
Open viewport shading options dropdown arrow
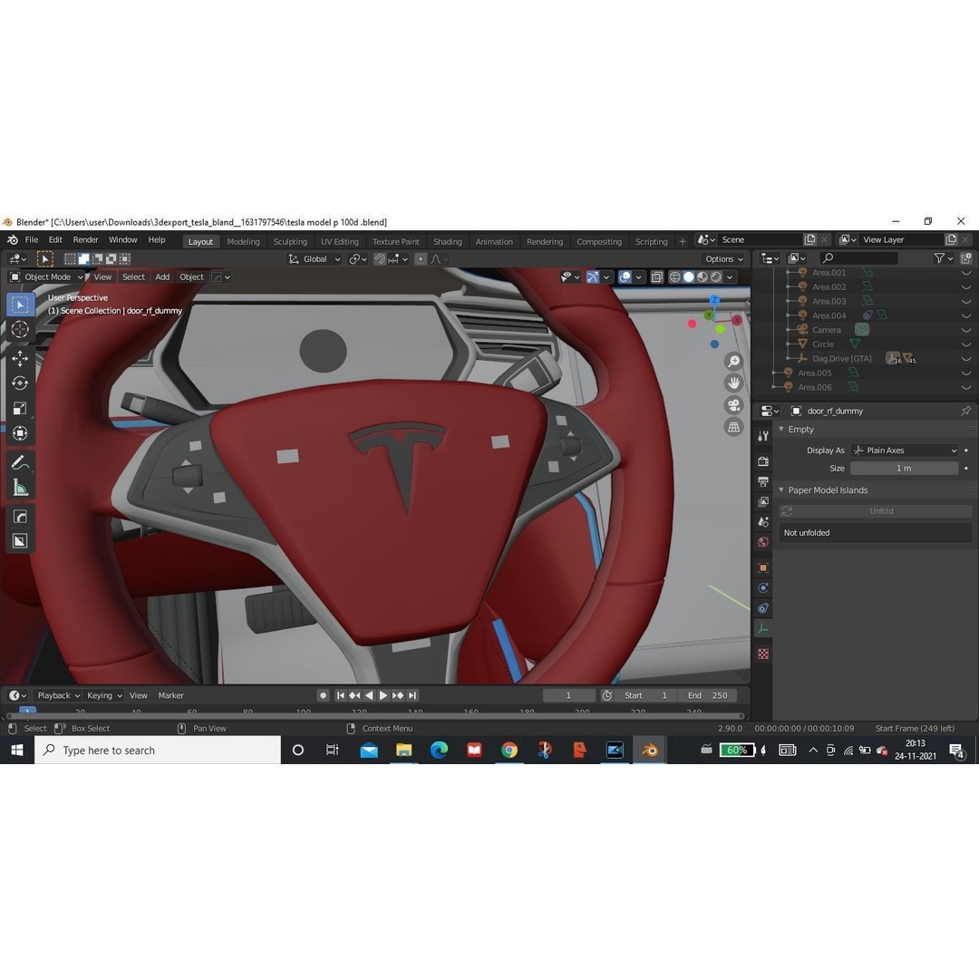[730, 276]
